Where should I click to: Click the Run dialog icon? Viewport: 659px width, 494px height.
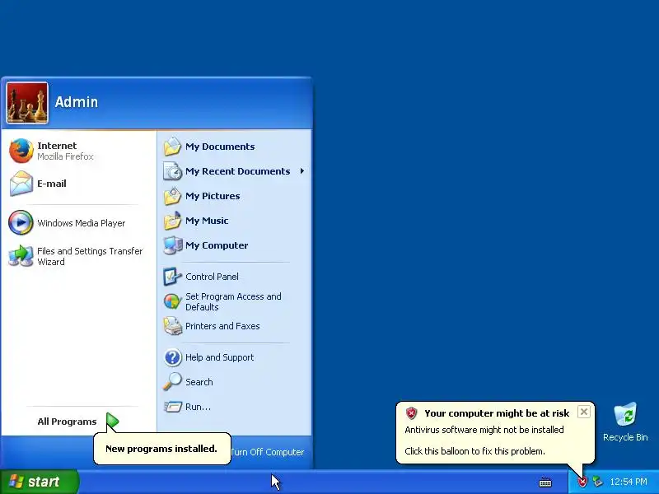[x=172, y=407]
